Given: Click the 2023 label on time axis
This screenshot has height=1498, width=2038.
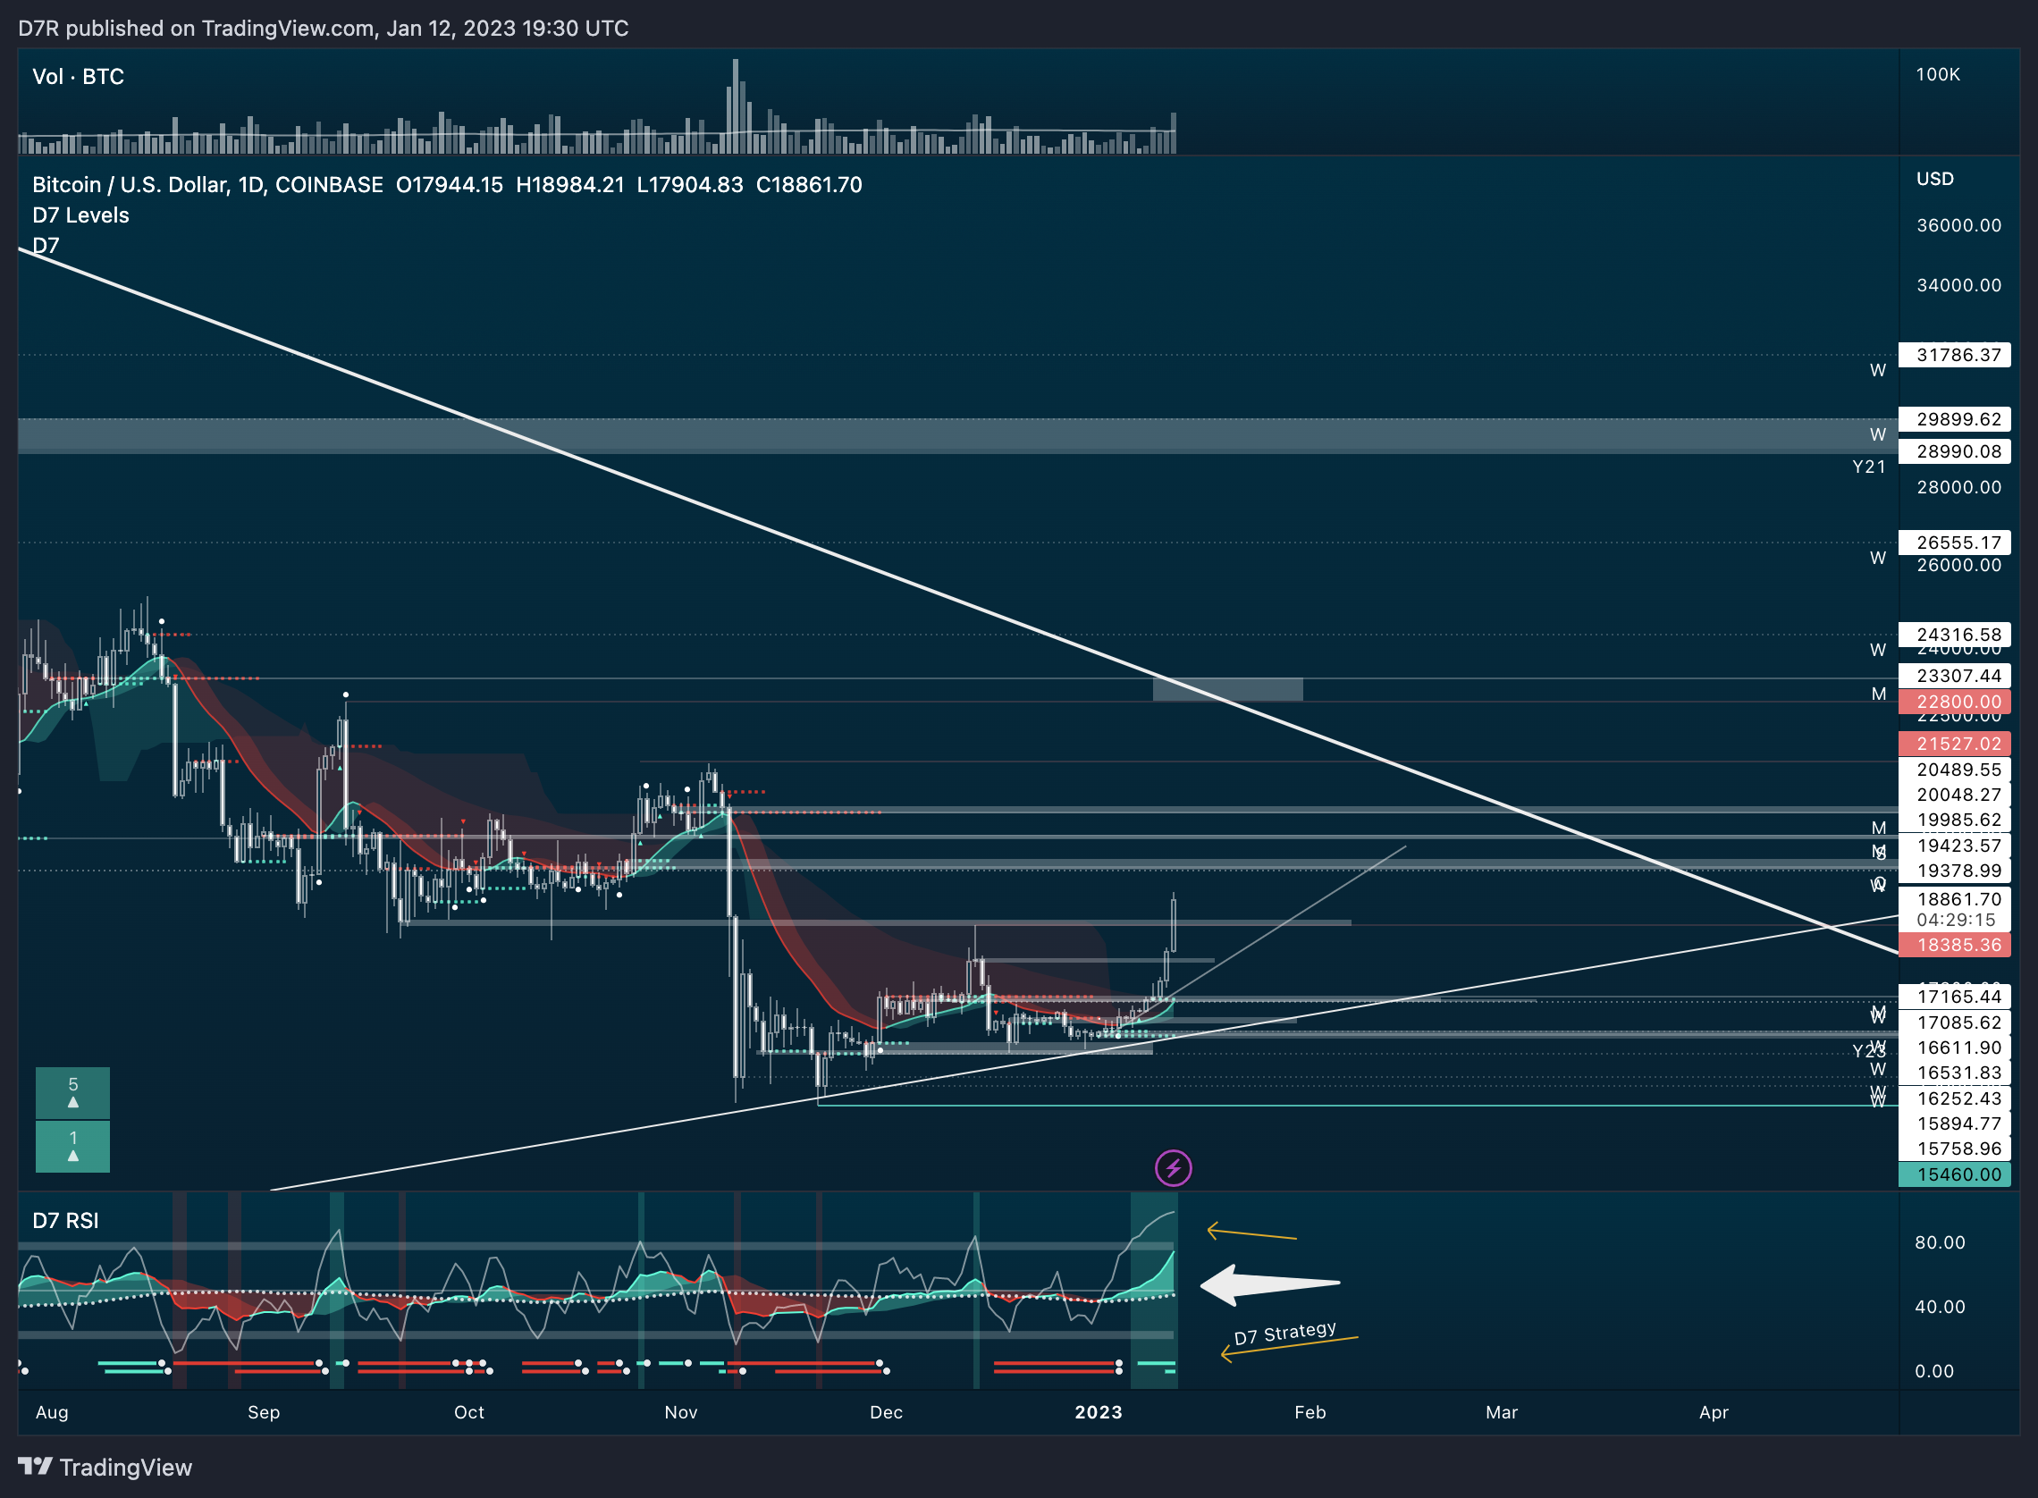Looking at the screenshot, I should click(1099, 1412).
